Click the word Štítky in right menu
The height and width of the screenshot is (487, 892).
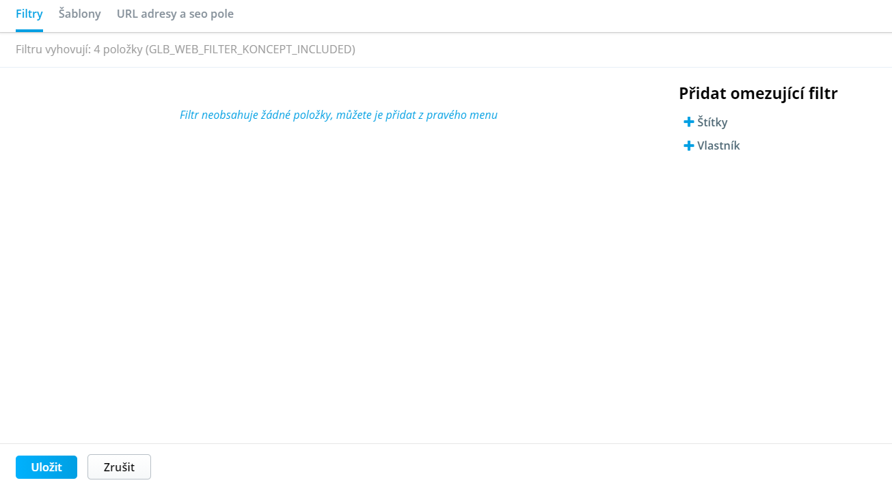pos(712,122)
